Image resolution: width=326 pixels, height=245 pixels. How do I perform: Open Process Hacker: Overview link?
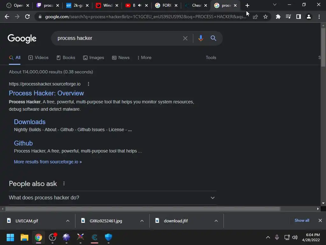click(46, 93)
